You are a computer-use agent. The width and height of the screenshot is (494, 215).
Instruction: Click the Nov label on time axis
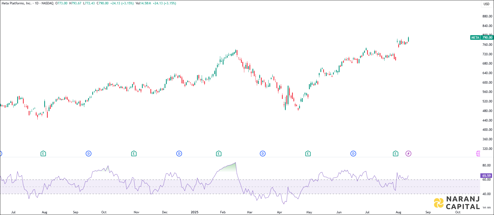click(x=136, y=212)
